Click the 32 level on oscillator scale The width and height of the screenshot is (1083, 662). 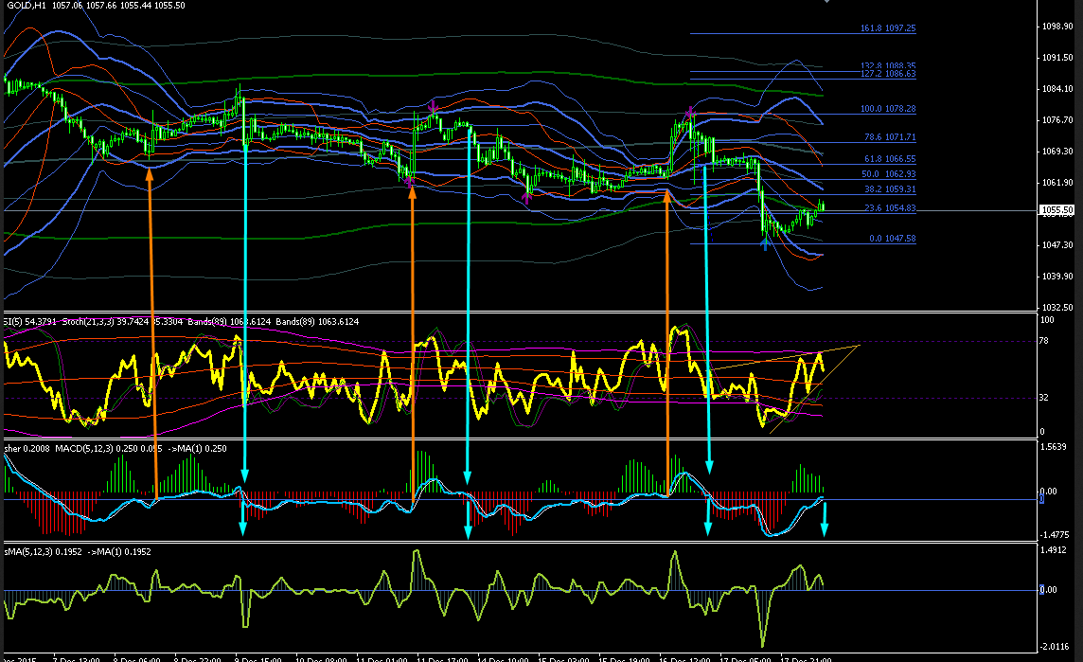1043,398
